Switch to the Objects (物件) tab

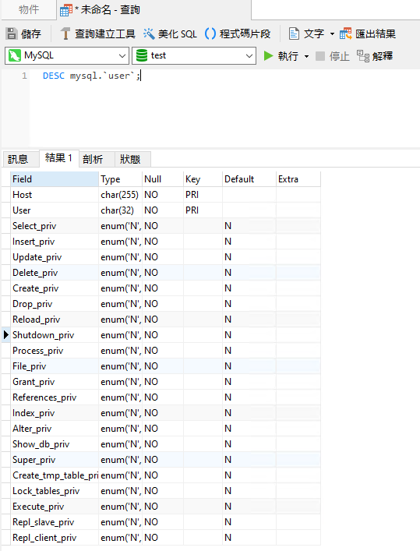pyautogui.click(x=29, y=9)
